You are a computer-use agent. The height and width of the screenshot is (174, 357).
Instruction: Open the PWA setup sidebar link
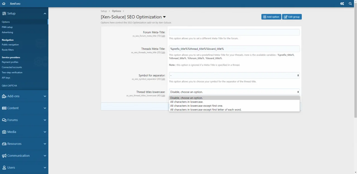[x=7, y=27]
